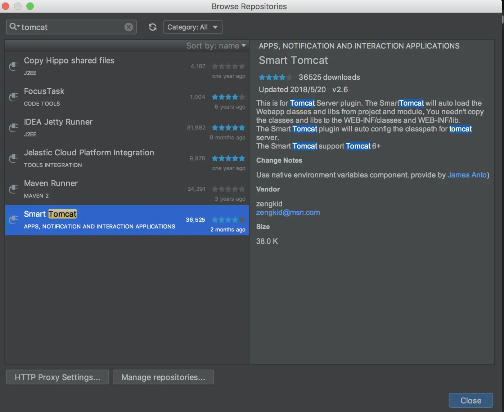Click the search magnifier icon
The width and height of the screenshot is (504, 412).
click(14, 27)
